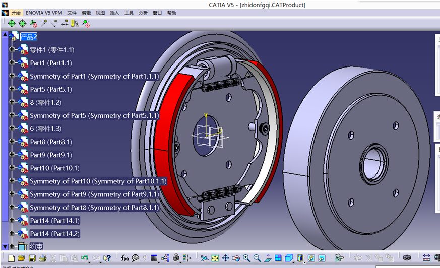
Task: Open the Formula f(x) tool
Action: tap(124, 258)
